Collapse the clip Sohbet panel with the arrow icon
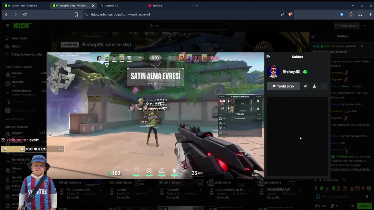The height and width of the screenshot is (210, 374). click(268, 57)
